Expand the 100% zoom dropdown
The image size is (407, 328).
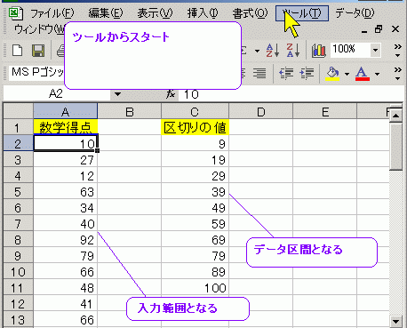pyautogui.click(x=375, y=50)
